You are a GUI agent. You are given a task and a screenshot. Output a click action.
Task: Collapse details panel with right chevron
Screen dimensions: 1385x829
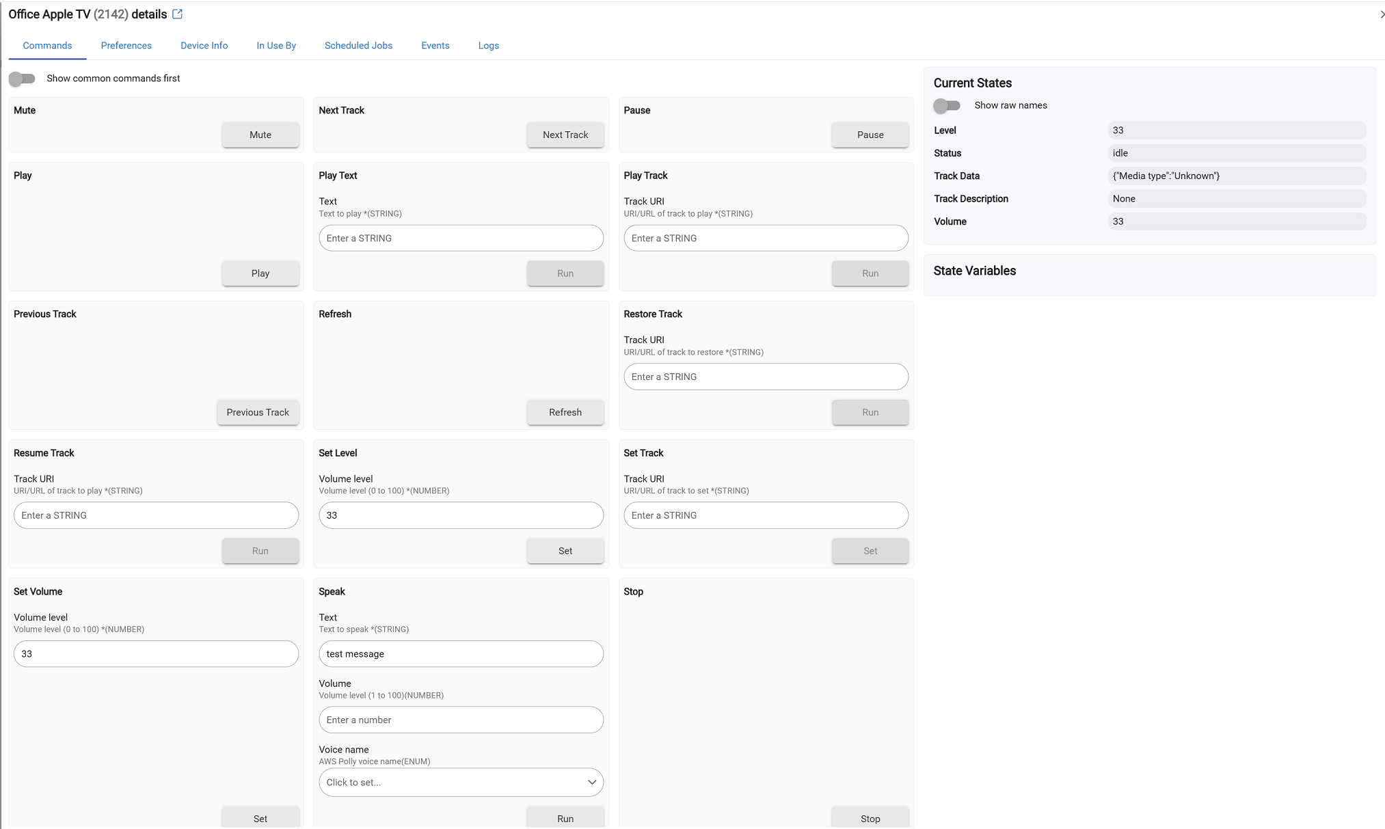click(1381, 14)
